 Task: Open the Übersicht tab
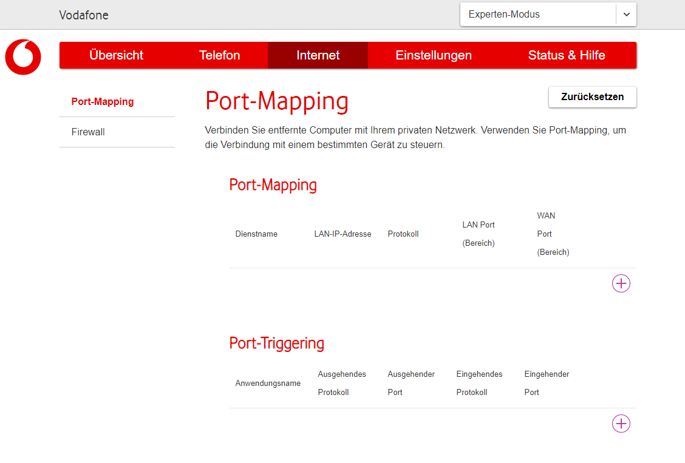(x=116, y=55)
